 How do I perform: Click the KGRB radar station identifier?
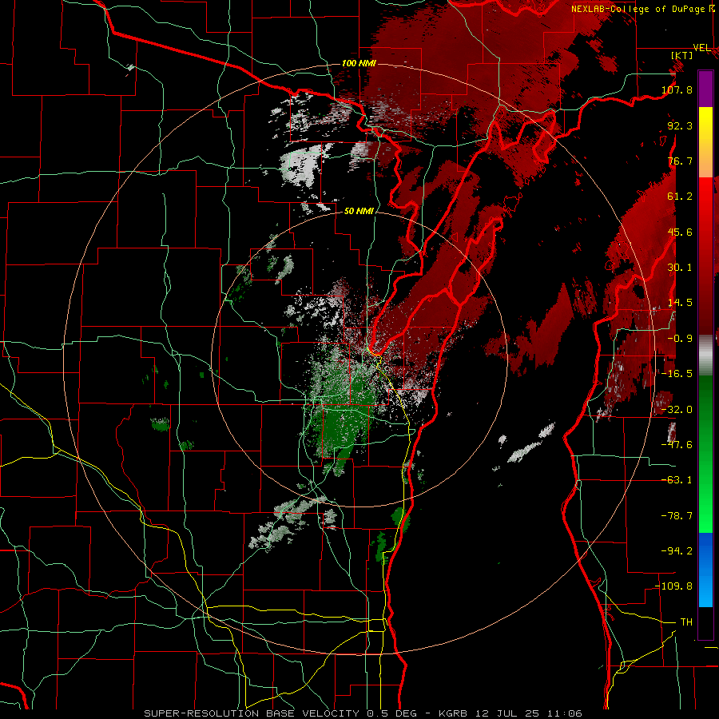pyautogui.click(x=454, y=713)
